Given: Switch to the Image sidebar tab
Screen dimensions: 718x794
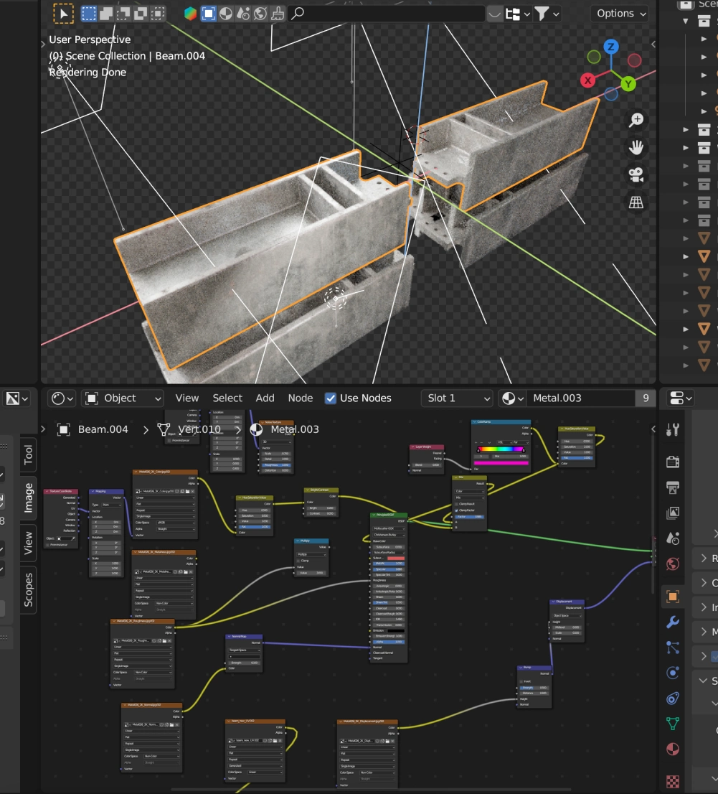Looking at the screenshot, I should [x=29, y=498].
